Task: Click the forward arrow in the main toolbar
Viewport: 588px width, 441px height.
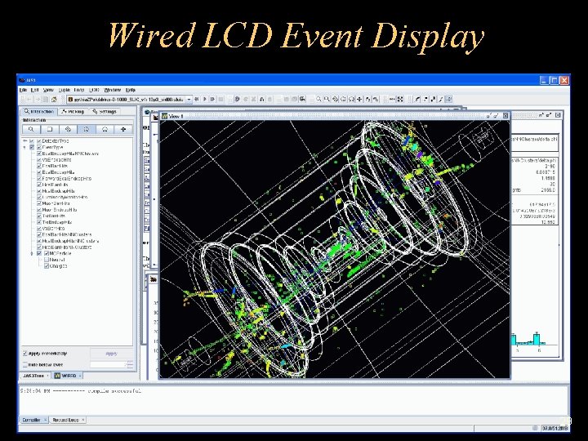Action: [x=38, y=100]
